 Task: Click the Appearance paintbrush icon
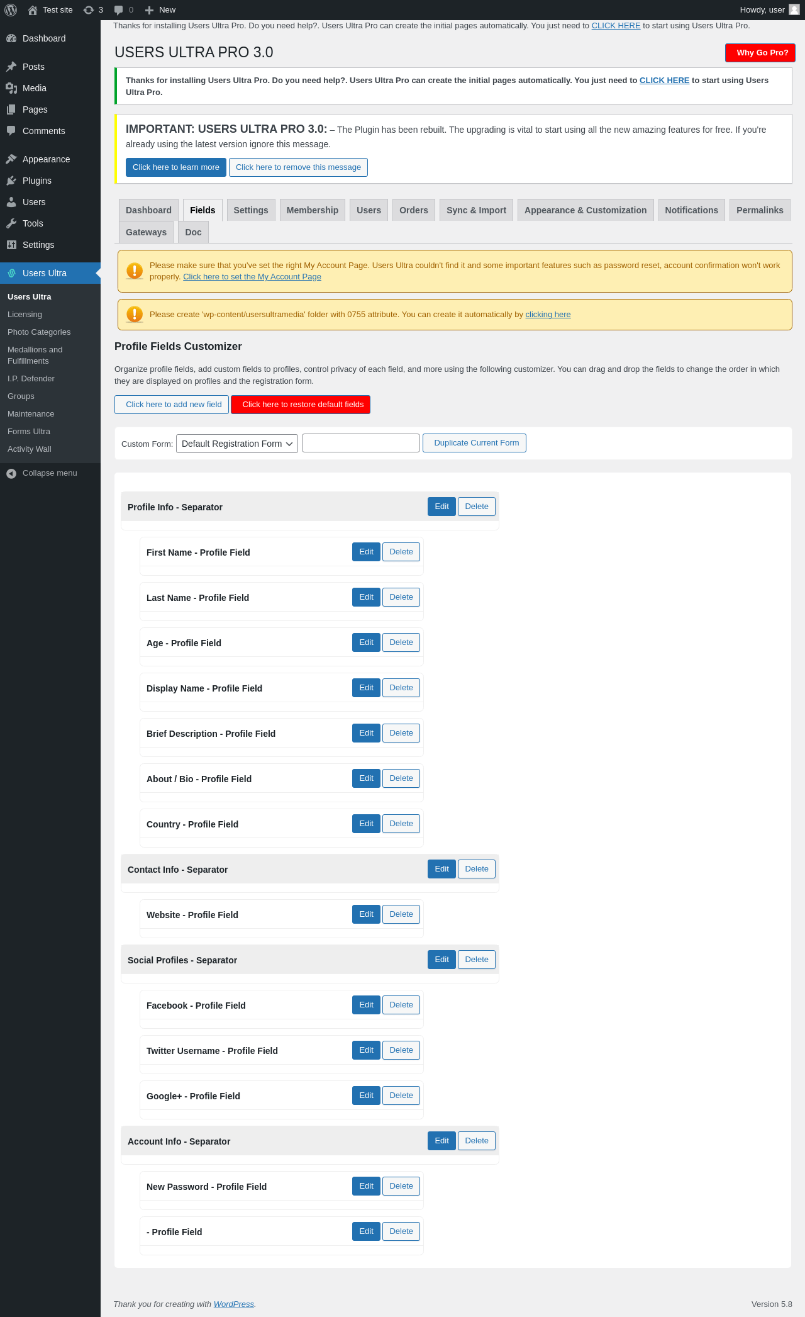[x=11, y=159]
